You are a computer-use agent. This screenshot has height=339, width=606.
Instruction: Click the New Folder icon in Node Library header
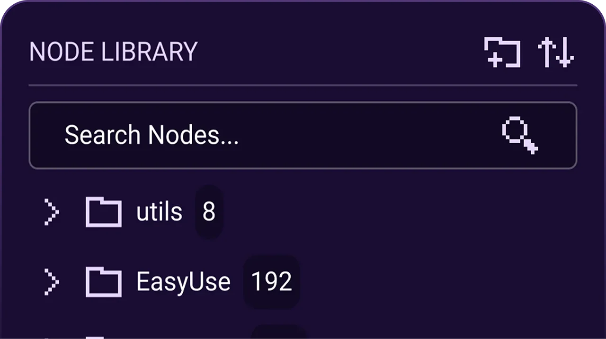point(502,52)
